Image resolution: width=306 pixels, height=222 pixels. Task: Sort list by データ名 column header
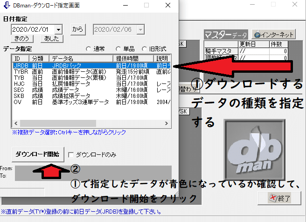tap(81, 58)
